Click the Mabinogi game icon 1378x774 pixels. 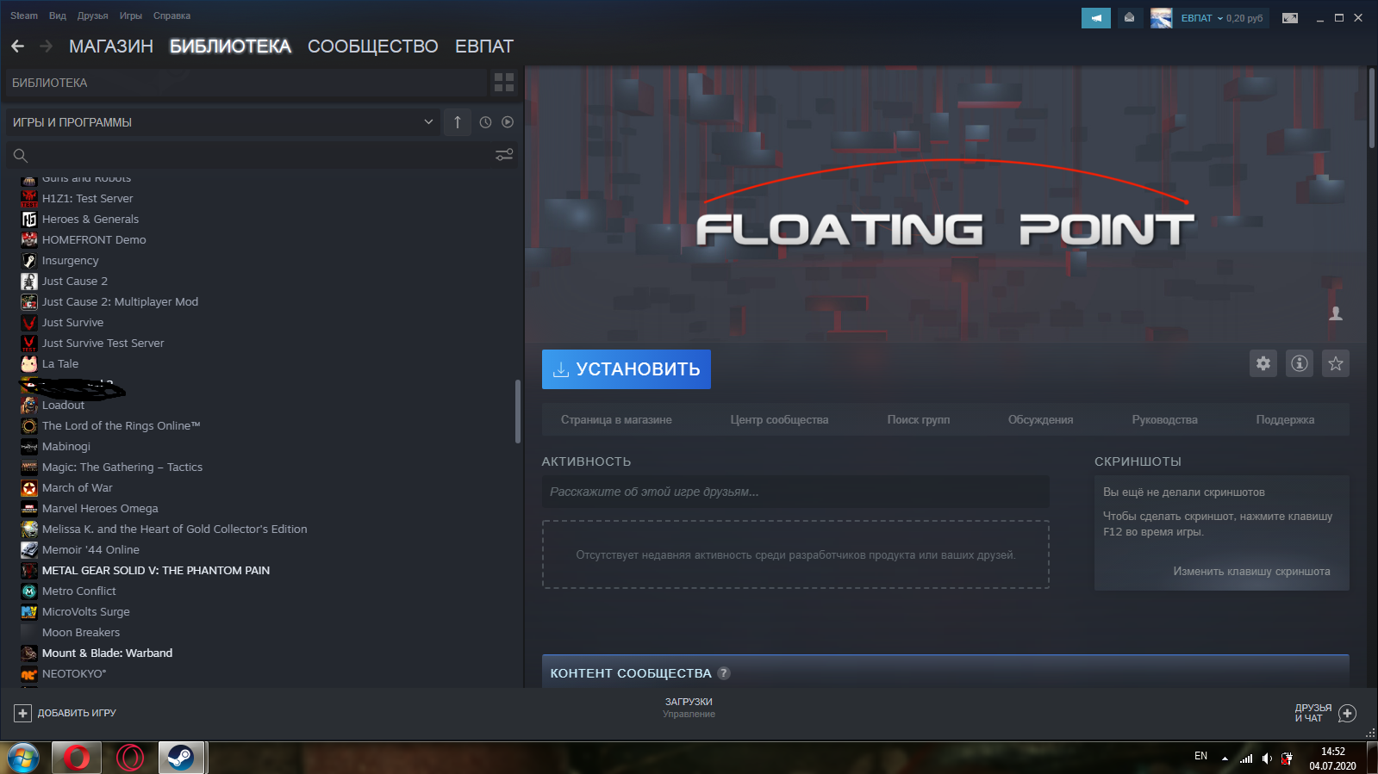(x=29, y=446)
